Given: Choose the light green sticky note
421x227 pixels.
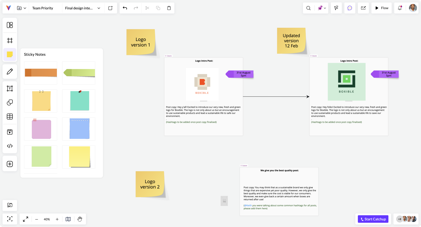Looking at the screenshot, I should [41, 157].
